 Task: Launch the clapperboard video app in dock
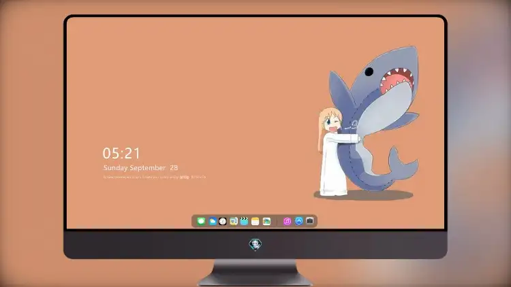[244, 221]
